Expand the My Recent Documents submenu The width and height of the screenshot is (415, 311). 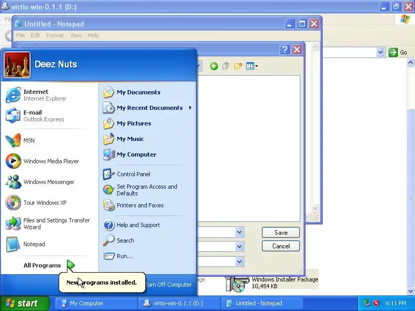(190, 108)
